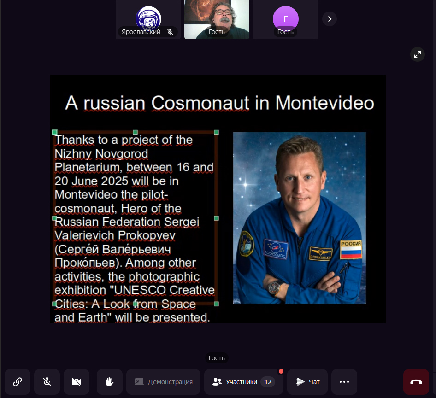End the call with the red hang-up button
Viewport: 436px width, 398px height.
pos(416,382)
